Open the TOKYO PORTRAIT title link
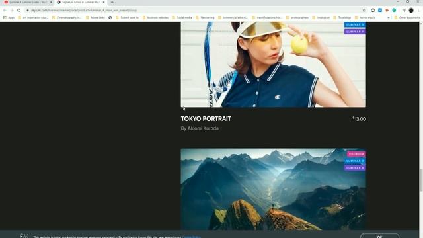The width and height of the screenshot is (423, 238). tap(206, 119)
